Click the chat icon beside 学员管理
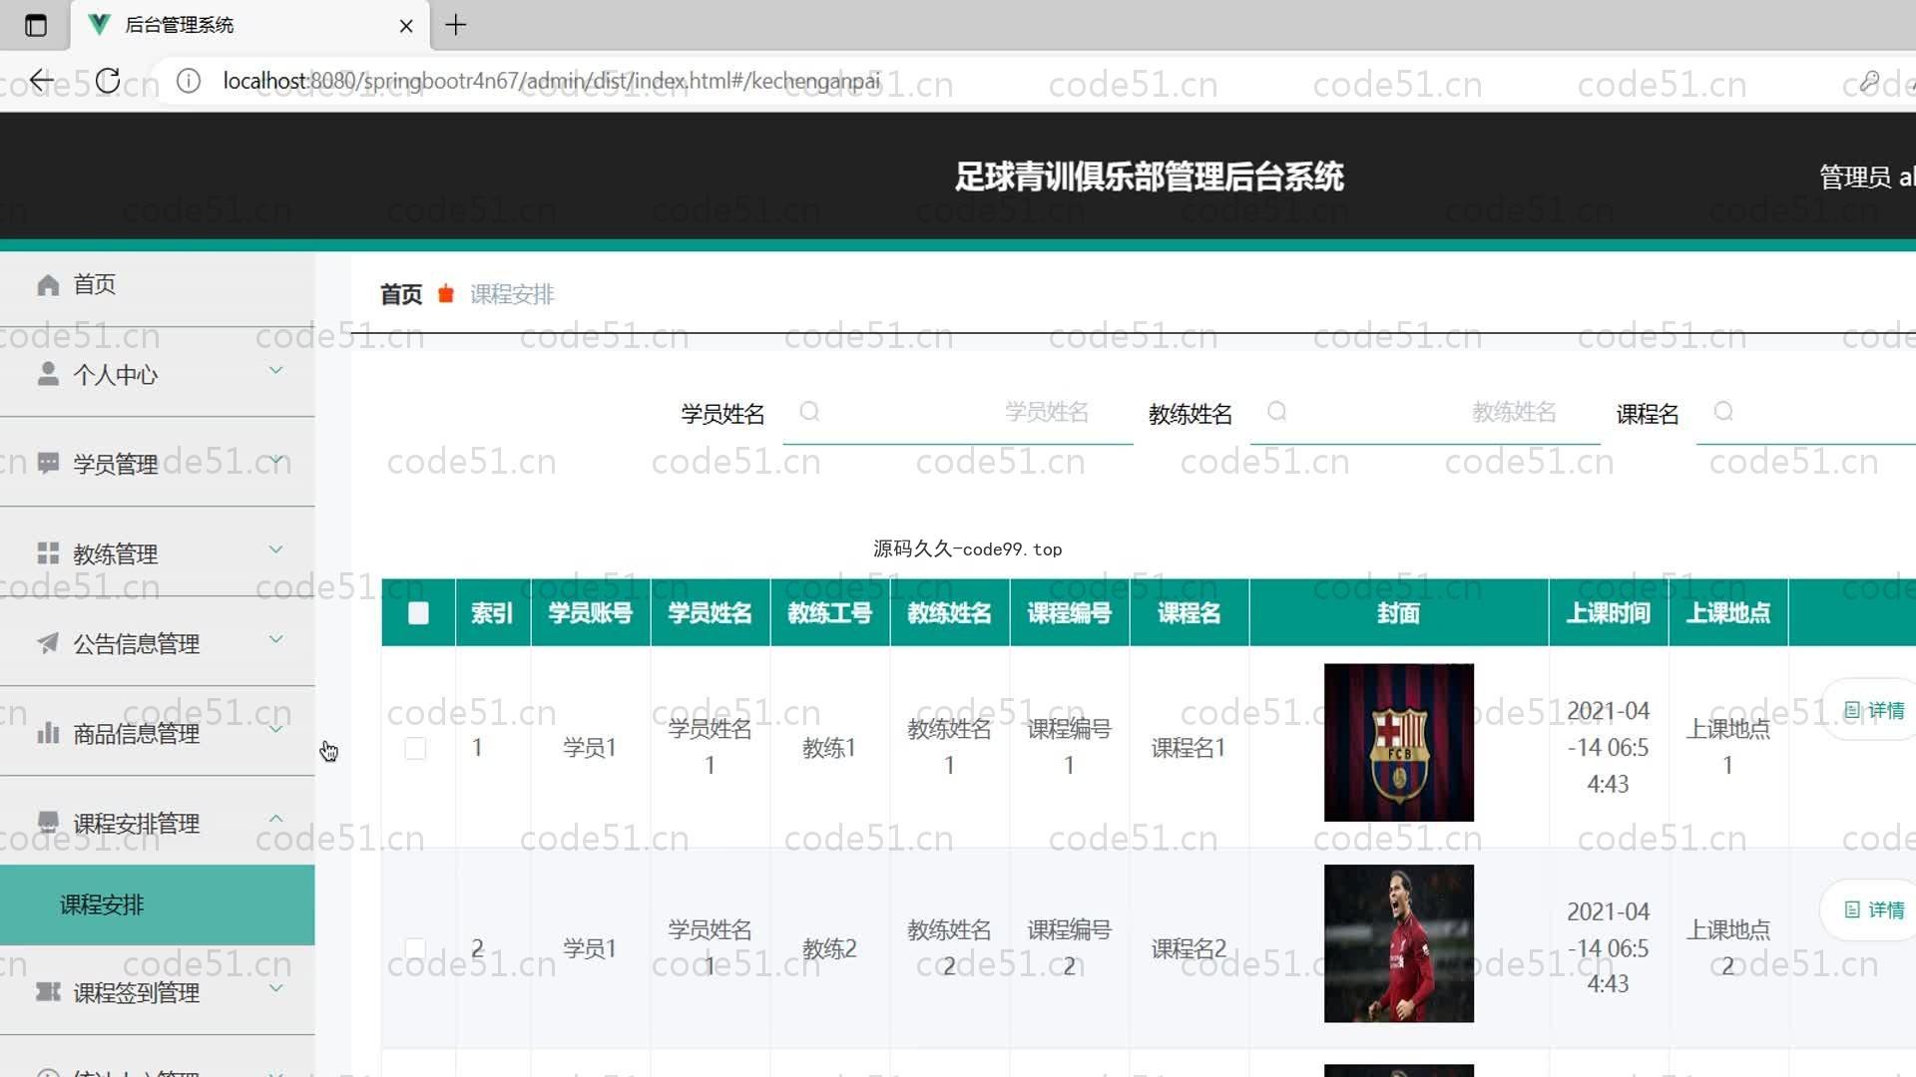The height and width of the screenshot is (1077, 1916). [x=48, y=464]
